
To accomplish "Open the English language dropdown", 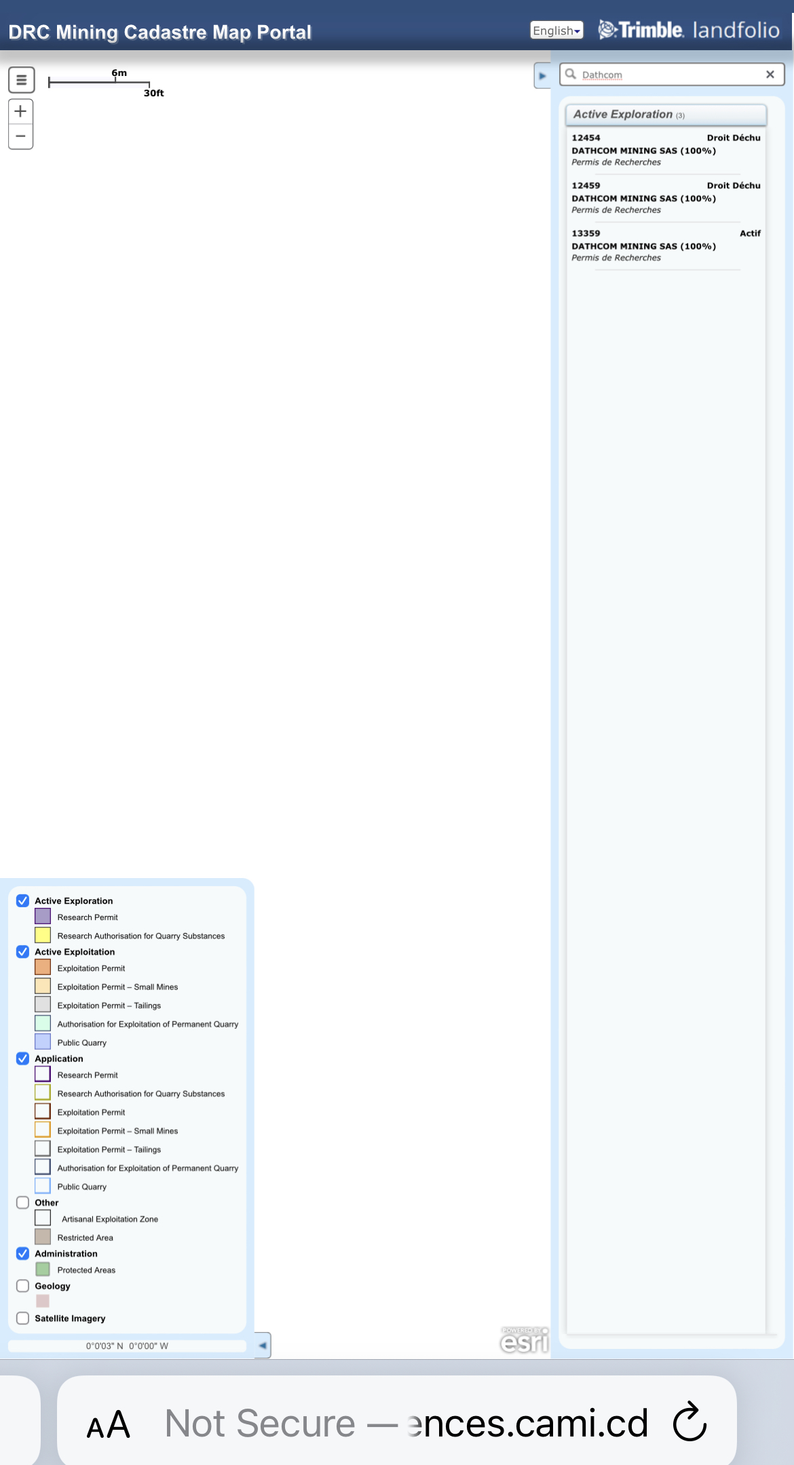I will (x=556, y=31).
